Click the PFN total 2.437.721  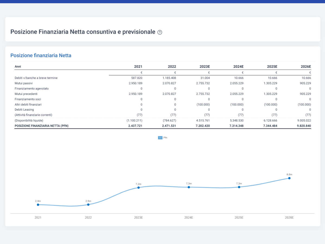(135, 126)
